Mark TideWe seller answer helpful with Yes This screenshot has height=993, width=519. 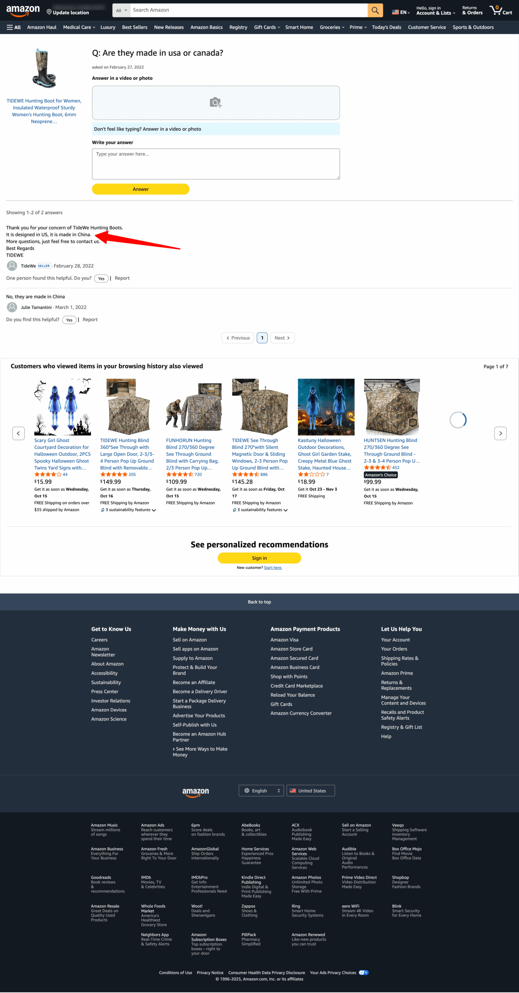pos(101,279)
